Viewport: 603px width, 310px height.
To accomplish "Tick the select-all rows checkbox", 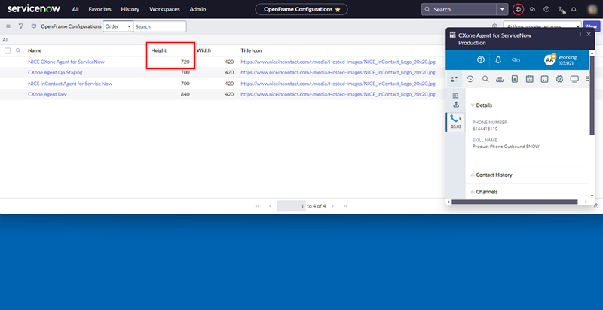I will 8,50.
